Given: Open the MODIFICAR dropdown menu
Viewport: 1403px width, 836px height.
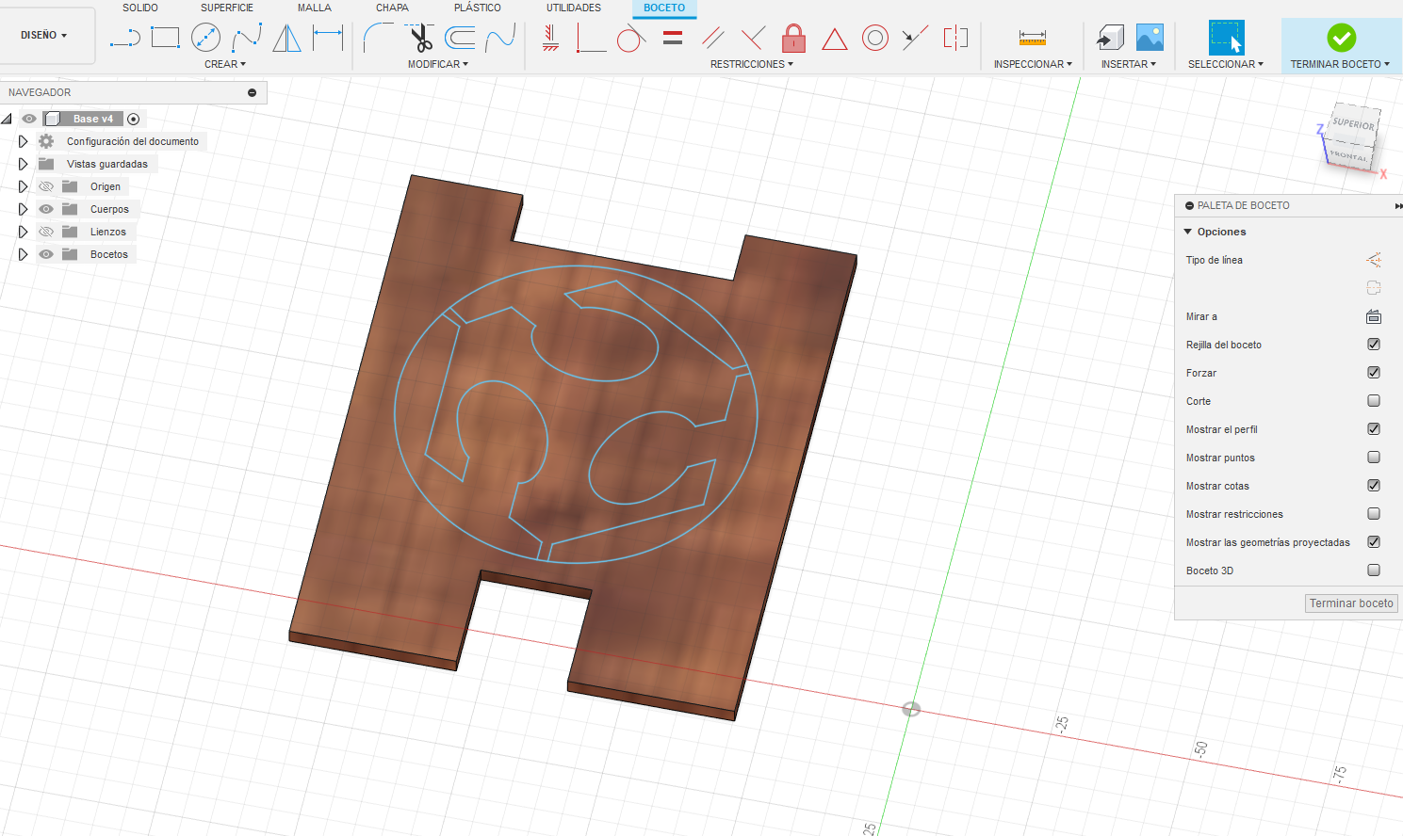Looking at the screenshot, I should click(x=438, y=64).
